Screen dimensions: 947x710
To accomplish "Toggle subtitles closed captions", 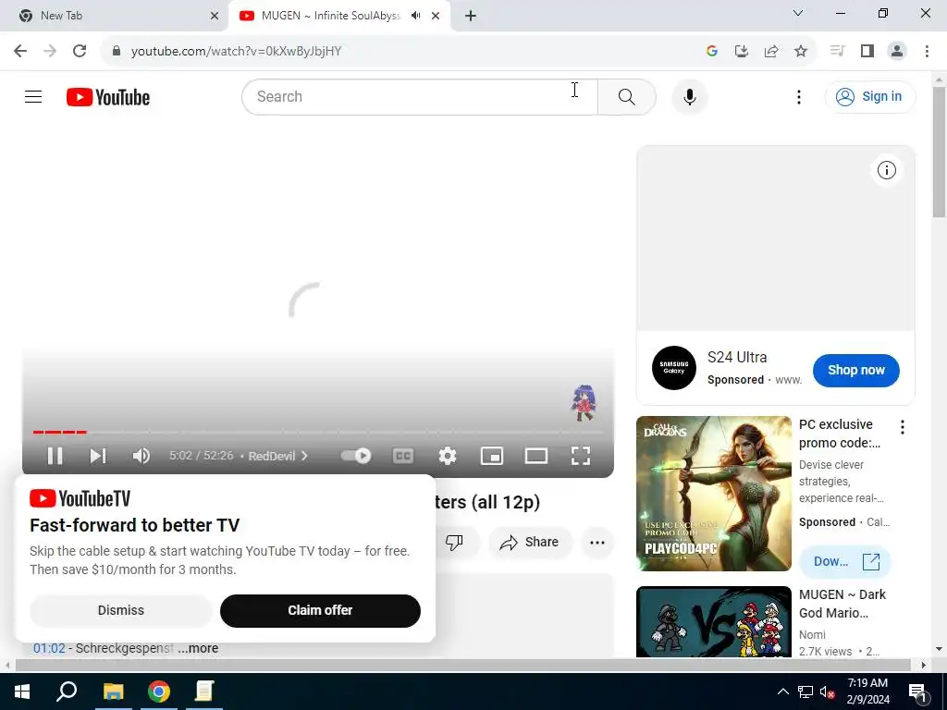I will point(403,456).
